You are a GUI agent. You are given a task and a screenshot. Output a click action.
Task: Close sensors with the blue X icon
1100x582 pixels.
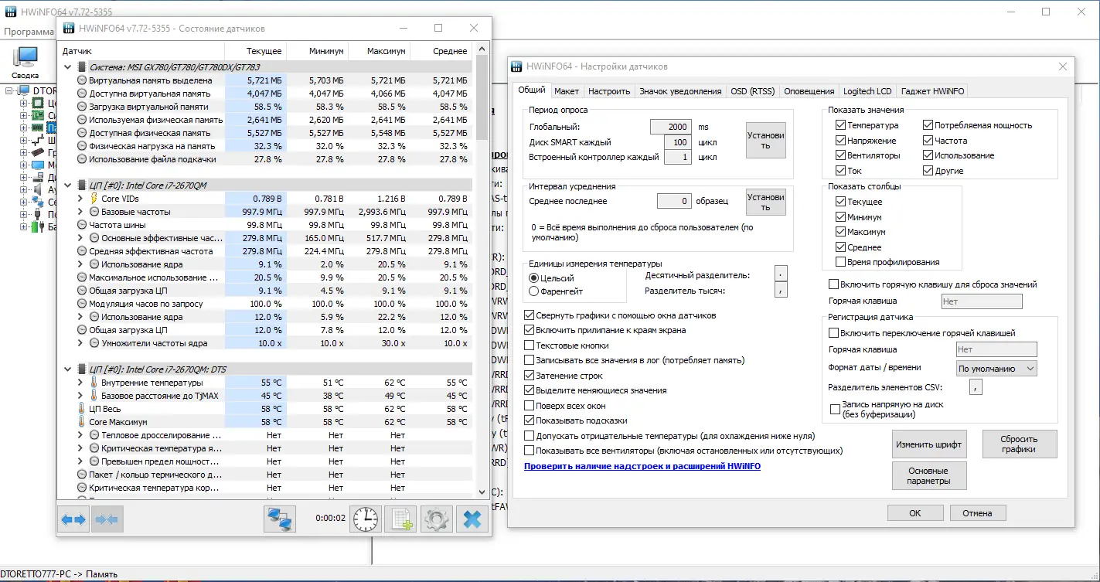472,519
